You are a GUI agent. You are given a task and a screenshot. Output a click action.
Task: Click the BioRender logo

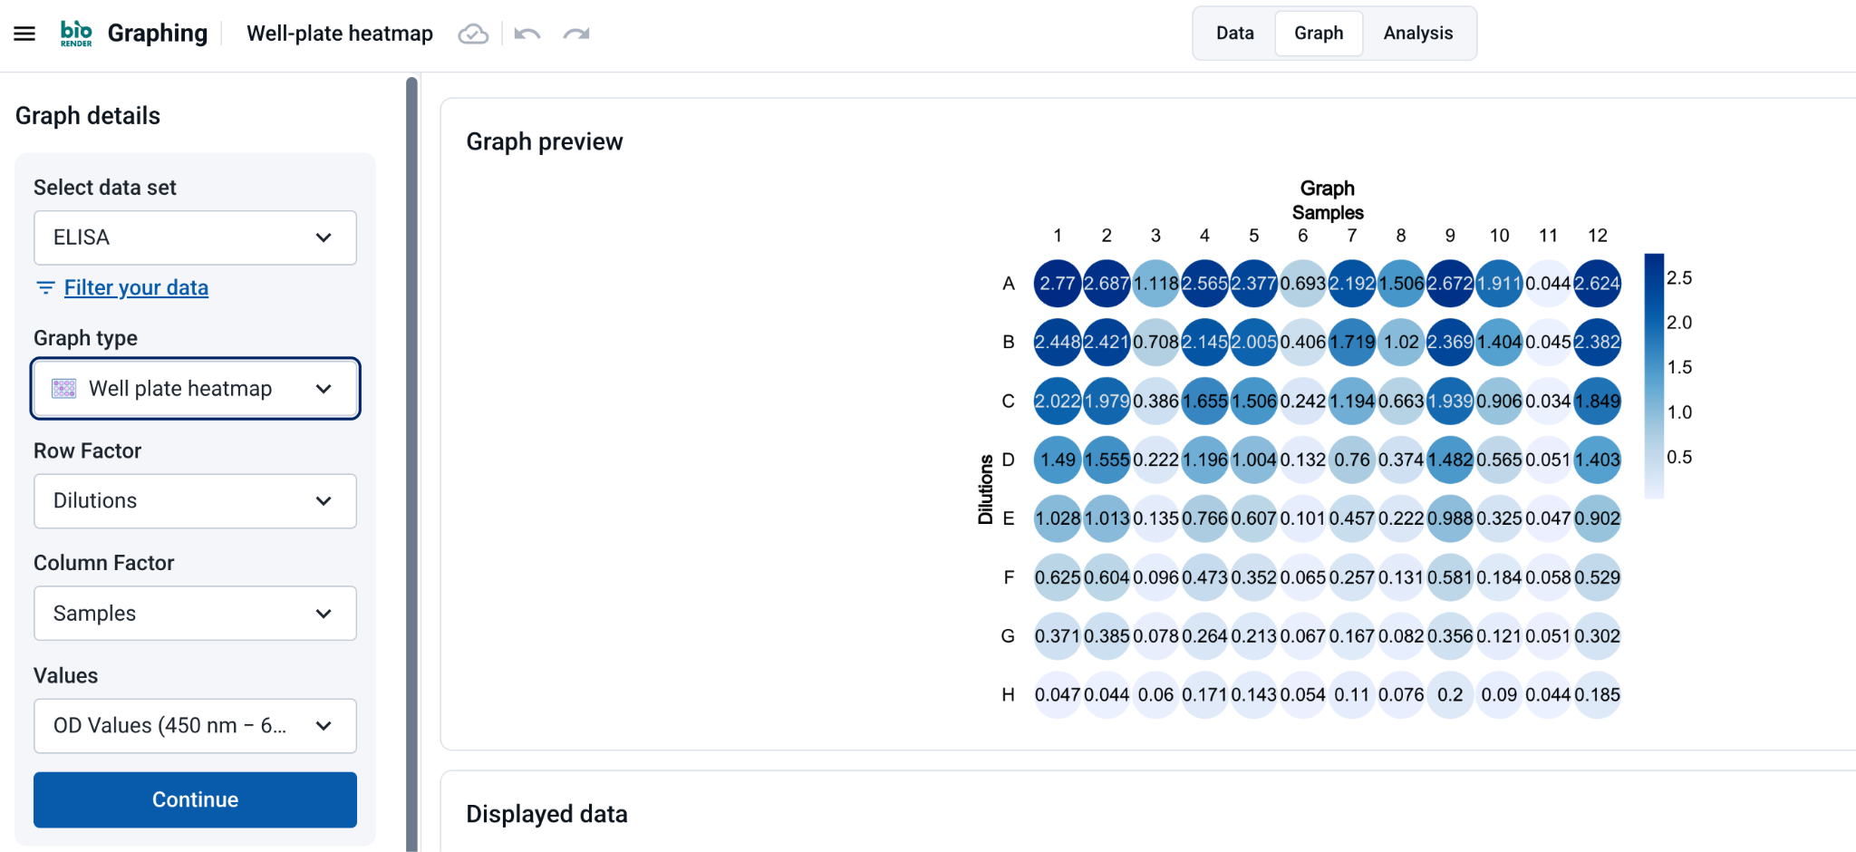click(x=76, y=34)
